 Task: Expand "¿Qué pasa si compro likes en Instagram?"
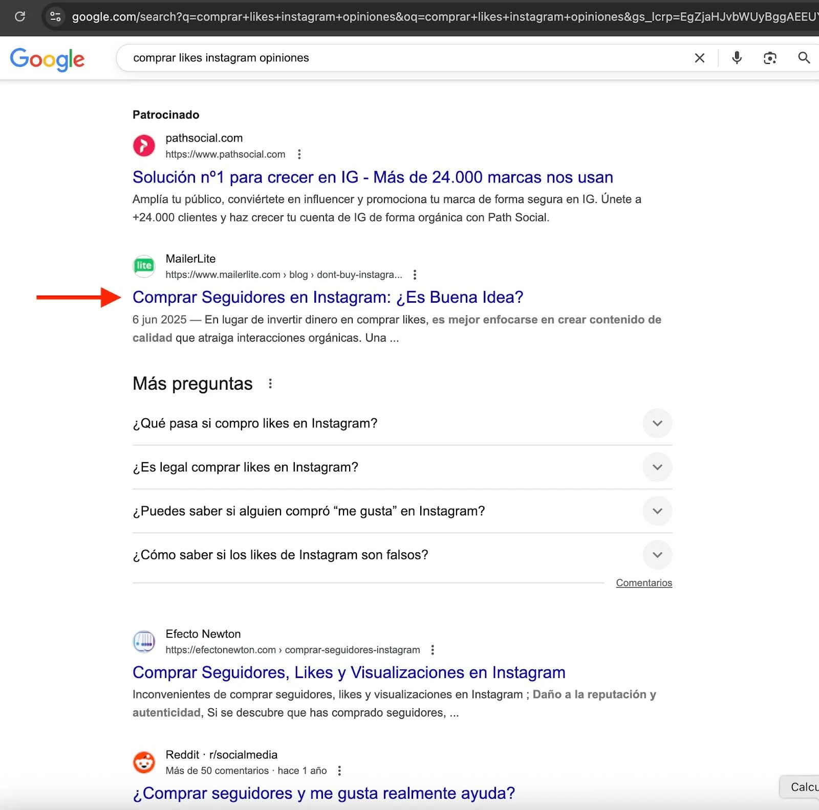(657, 423)
